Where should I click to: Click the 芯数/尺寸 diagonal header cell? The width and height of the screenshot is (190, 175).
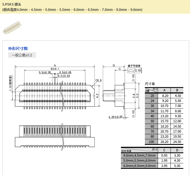pyautogui.click(x=151, y=90)
